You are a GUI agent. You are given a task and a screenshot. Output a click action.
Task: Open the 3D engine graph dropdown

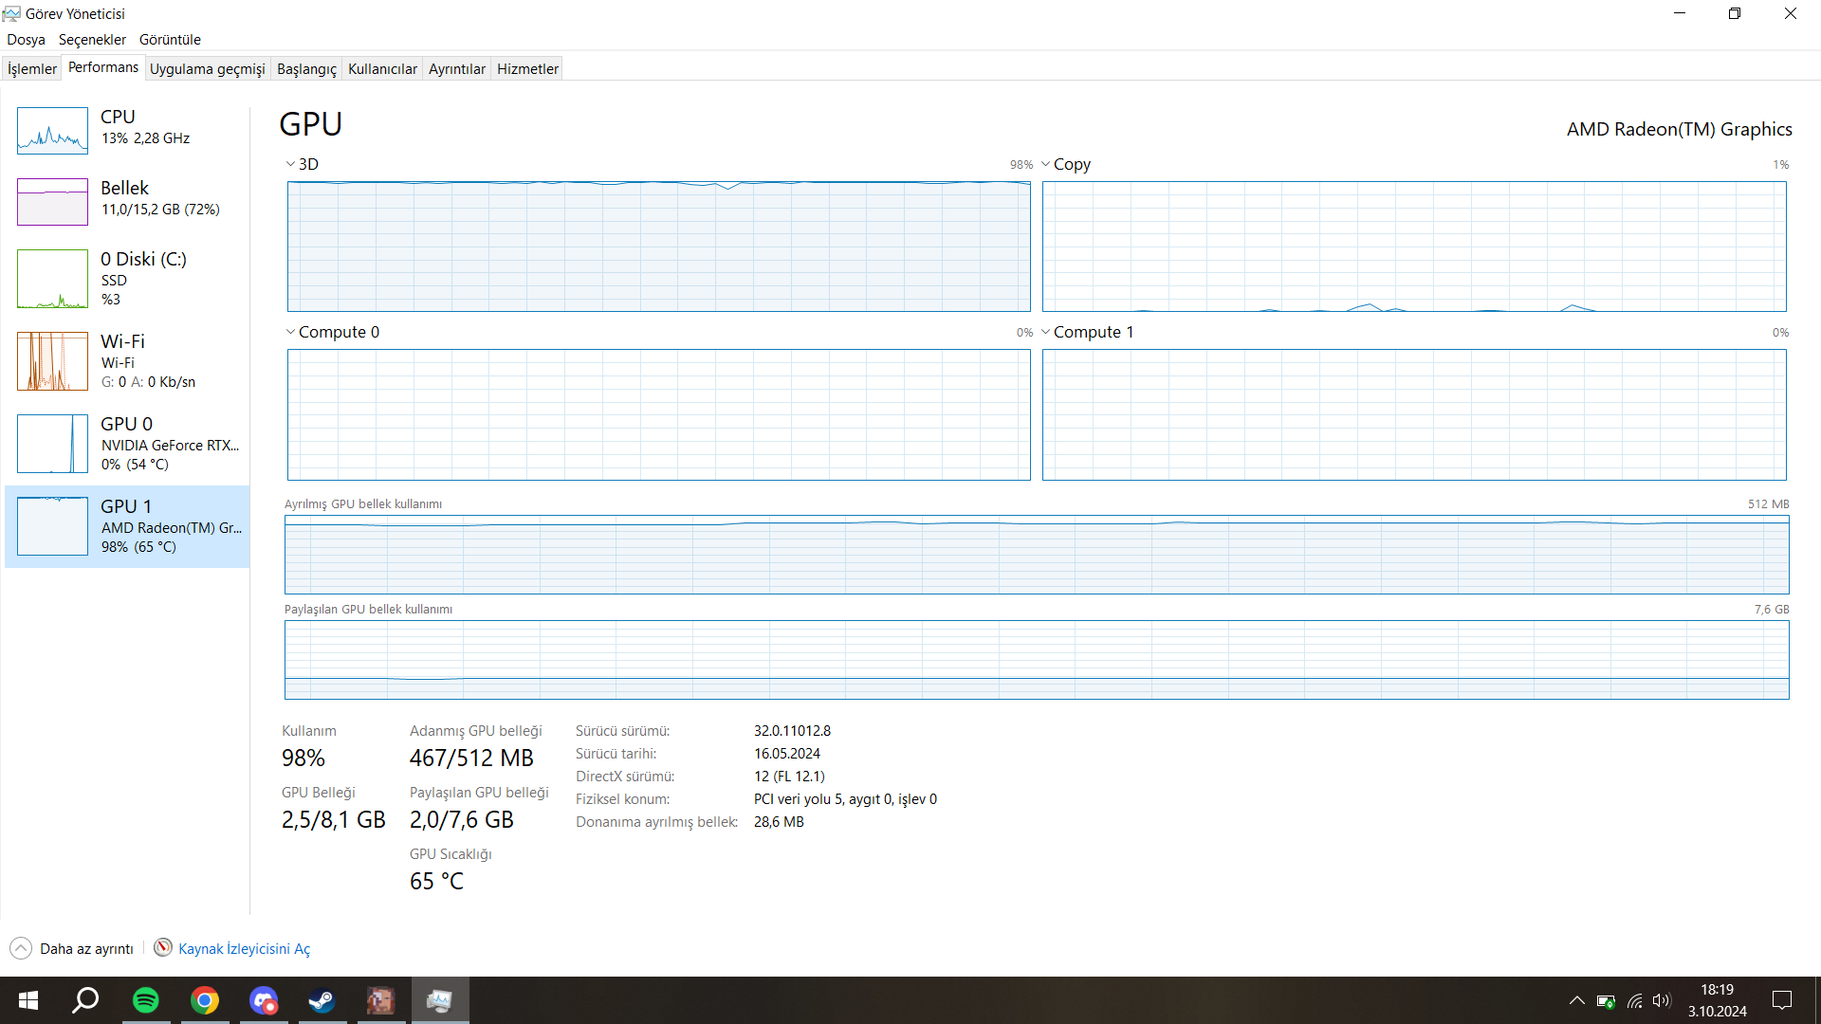[x=291, y=164]
